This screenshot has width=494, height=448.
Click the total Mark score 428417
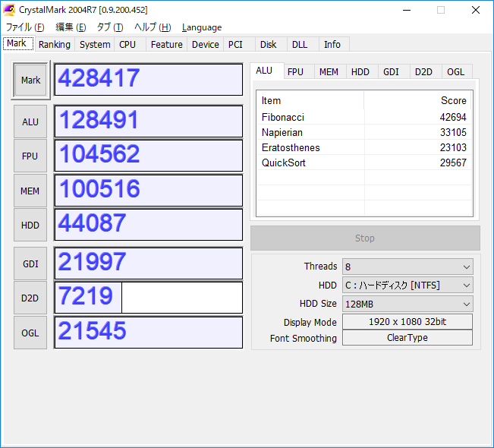tap(149, 80)
